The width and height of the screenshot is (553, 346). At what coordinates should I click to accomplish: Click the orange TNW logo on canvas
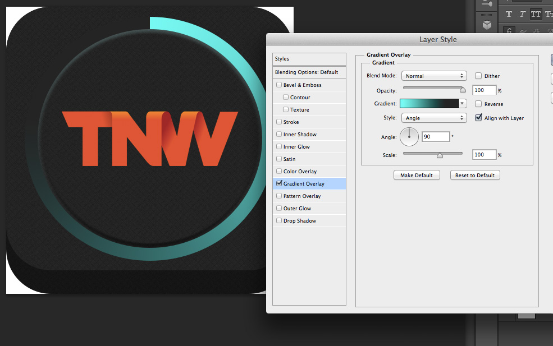click(150, 139)
